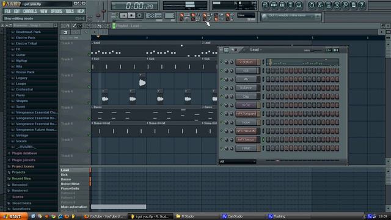Click 'Click to enable online news' panel
This screenshot has height=220, width=391.
coord(291,16)
